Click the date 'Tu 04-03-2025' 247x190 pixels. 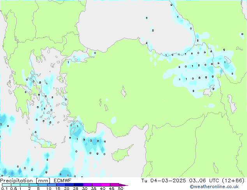(164, 181)
